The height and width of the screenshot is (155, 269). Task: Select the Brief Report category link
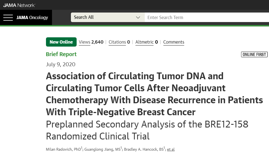click(x=61, y=54)
